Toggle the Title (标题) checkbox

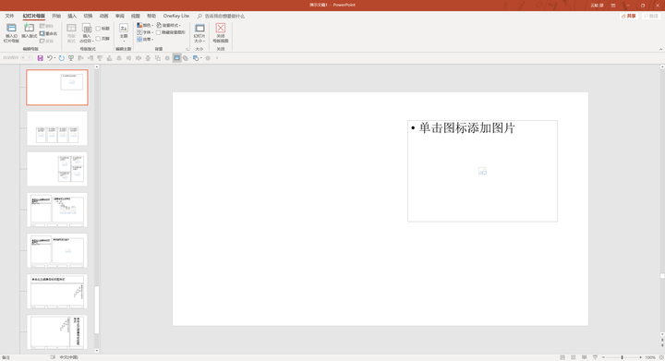[98, 29]
